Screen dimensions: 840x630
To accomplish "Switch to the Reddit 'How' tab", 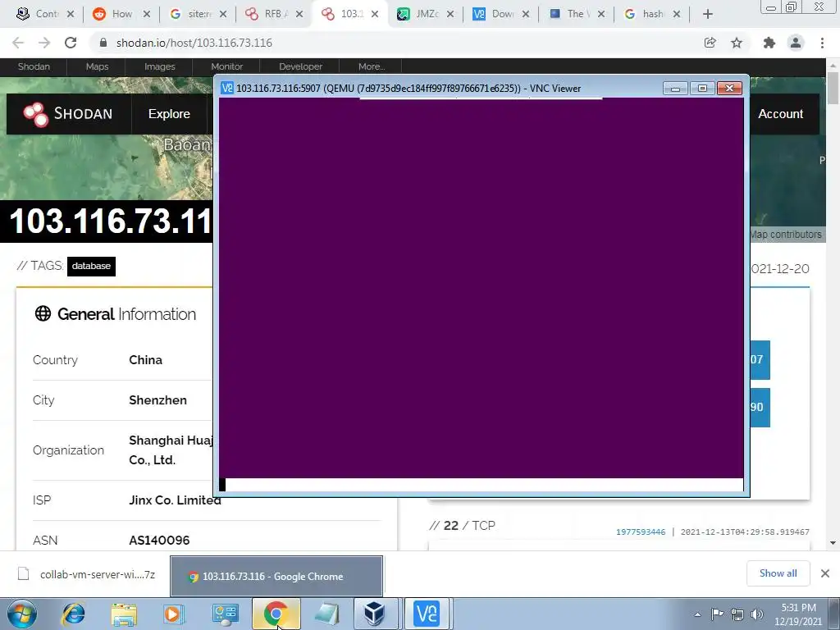I will pyautogui.click(x=121, y=14).
